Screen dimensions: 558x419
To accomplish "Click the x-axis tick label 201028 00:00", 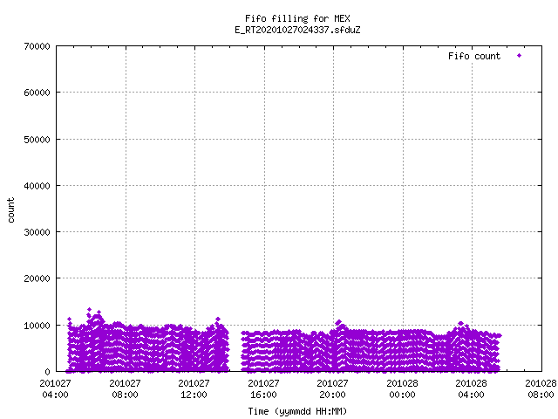I will (402, 388).
